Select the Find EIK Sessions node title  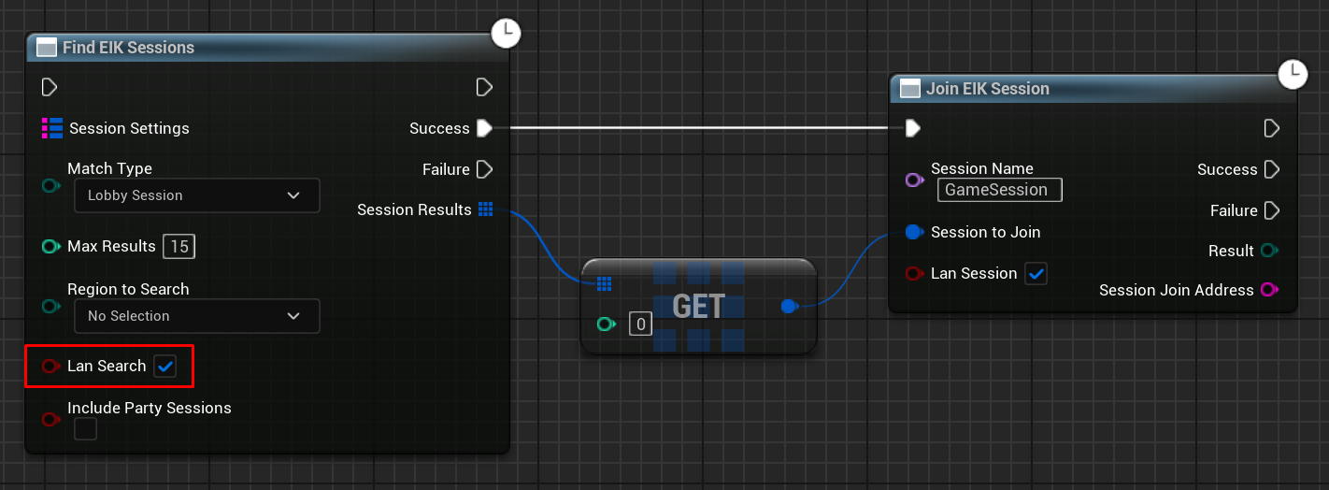coord(128,48)
